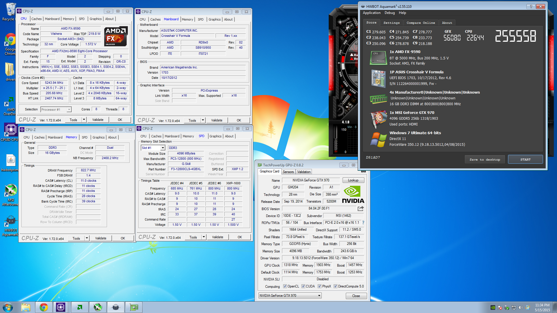This screenshot has width=557, height=313.
Task: Click the Action Center flag in system tray
Action: point(500,307)
